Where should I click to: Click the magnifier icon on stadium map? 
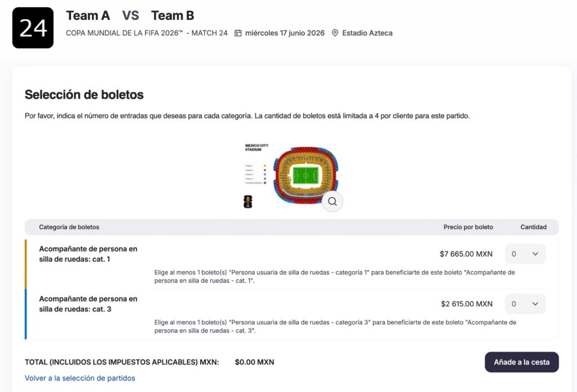(332, 201)
